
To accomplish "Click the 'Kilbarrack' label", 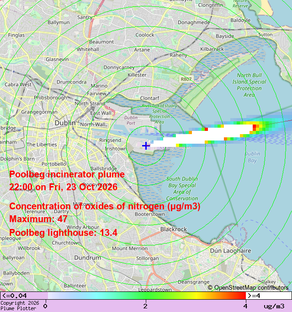I will (x=212, y=49).
